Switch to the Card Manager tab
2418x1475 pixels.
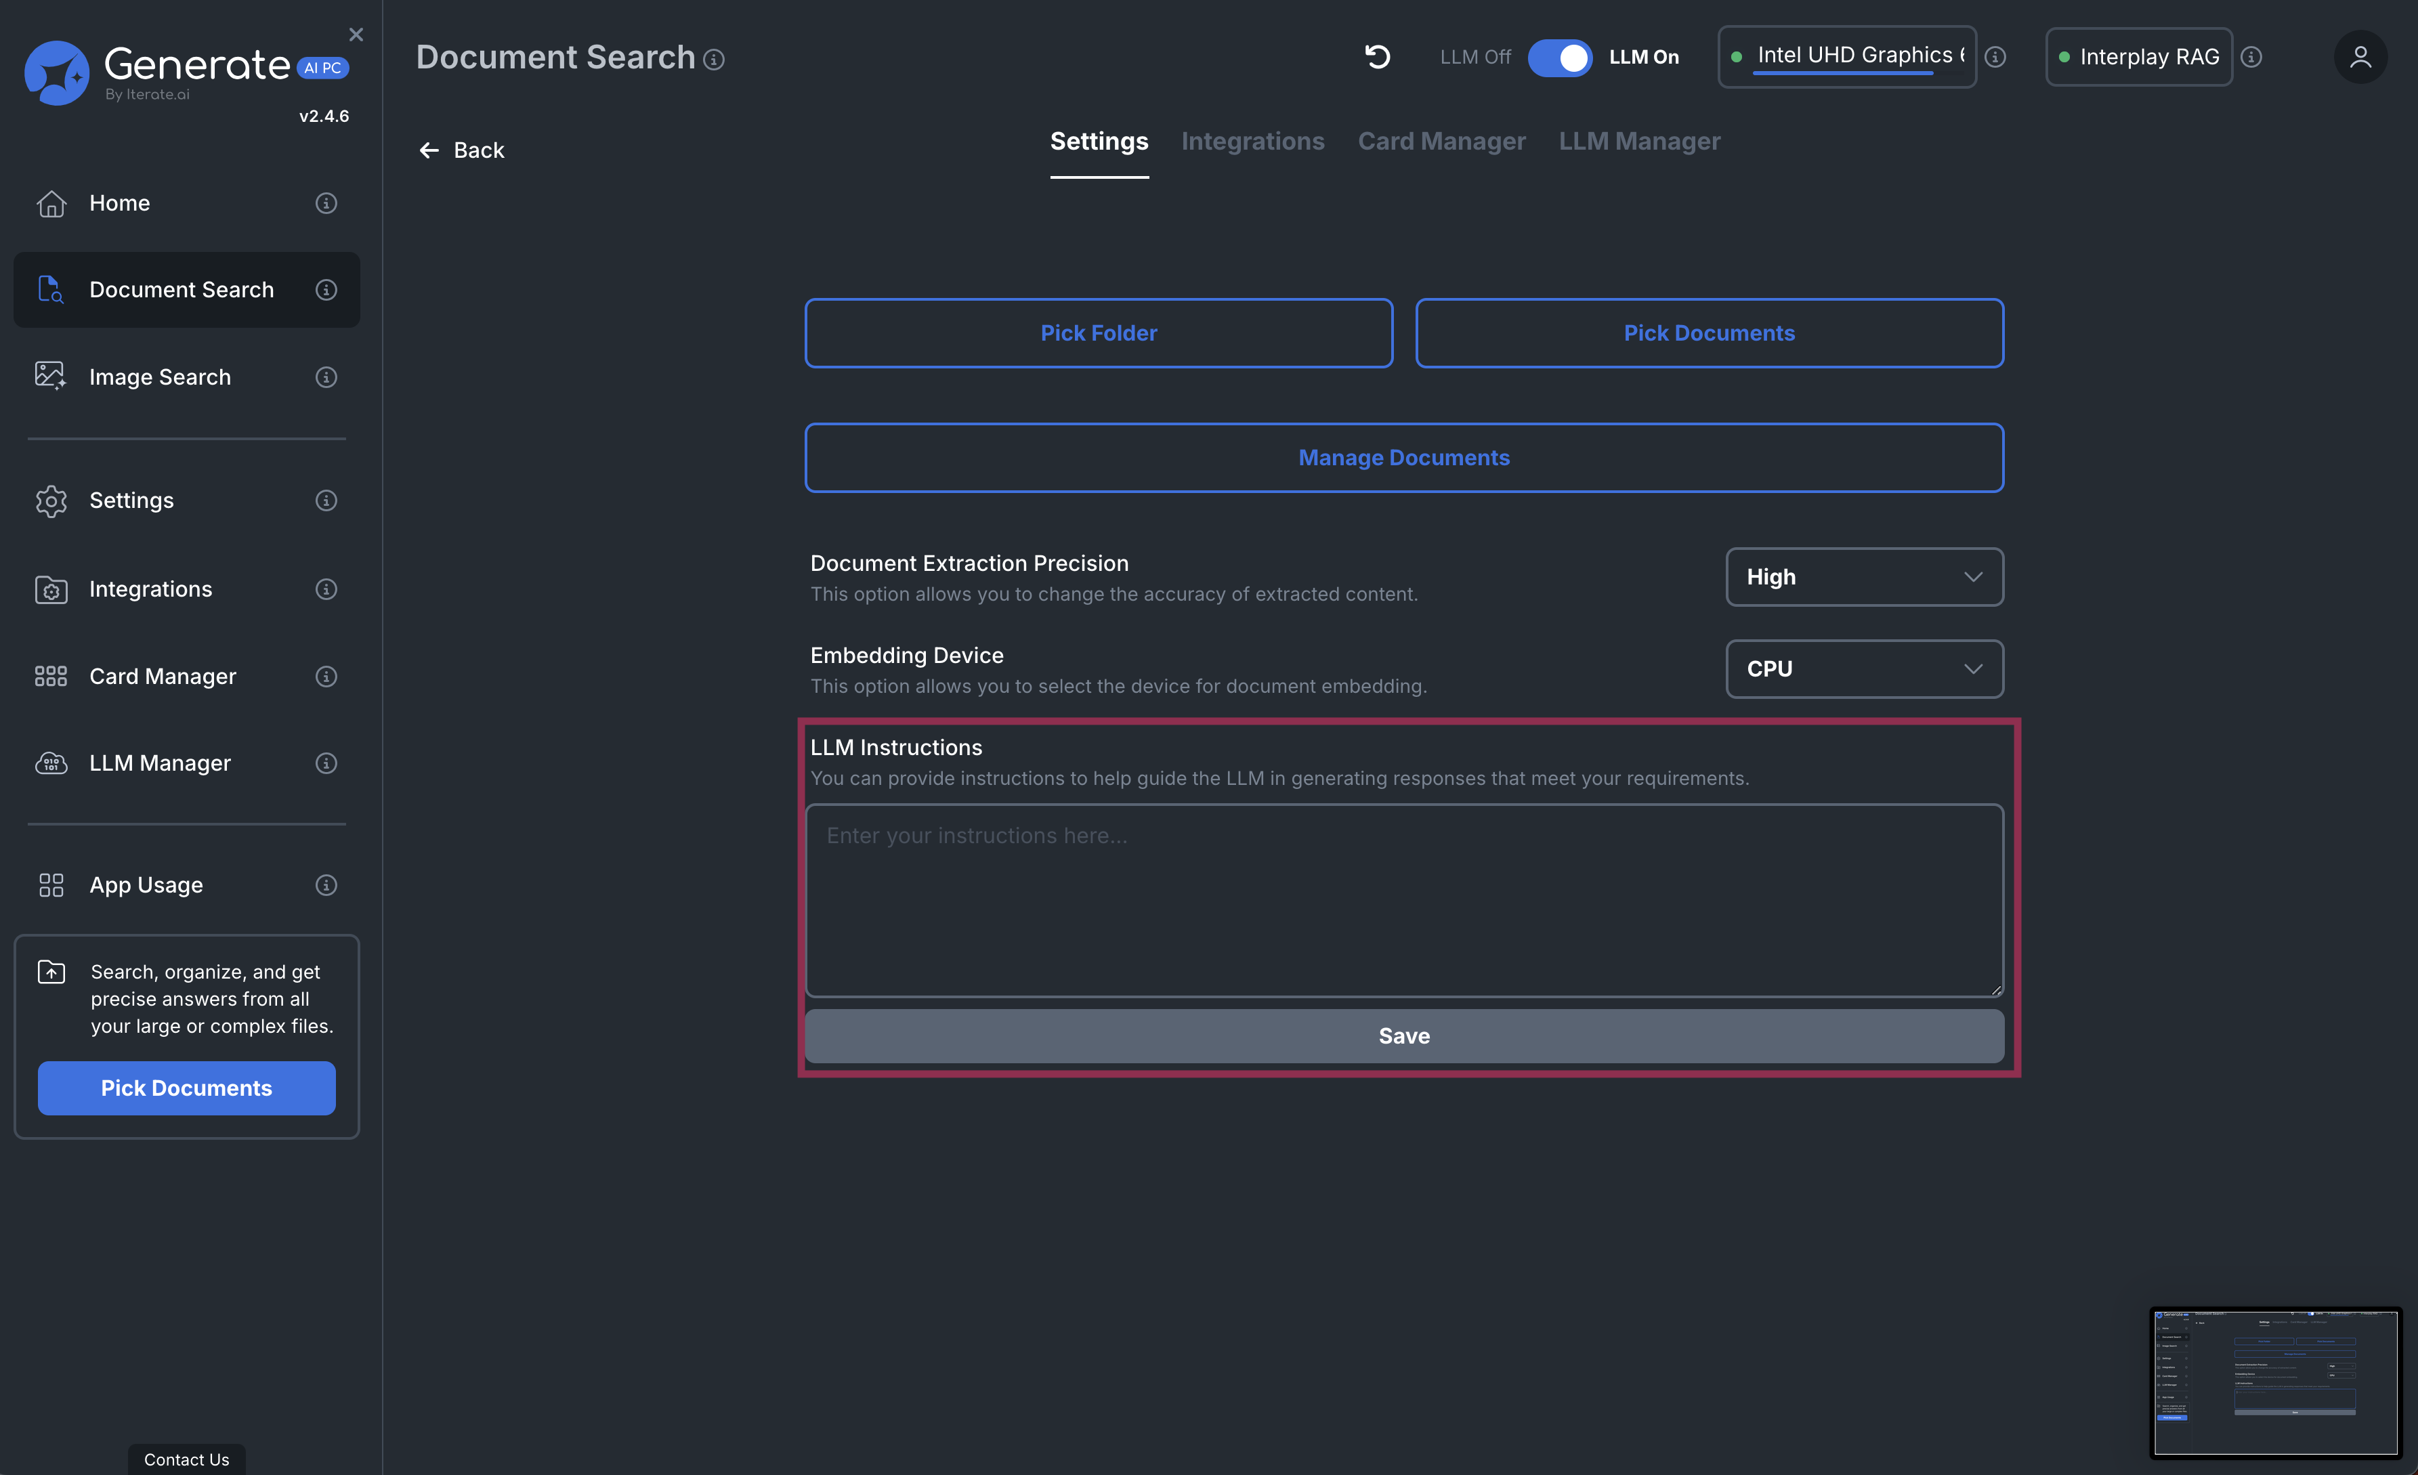1441,142
